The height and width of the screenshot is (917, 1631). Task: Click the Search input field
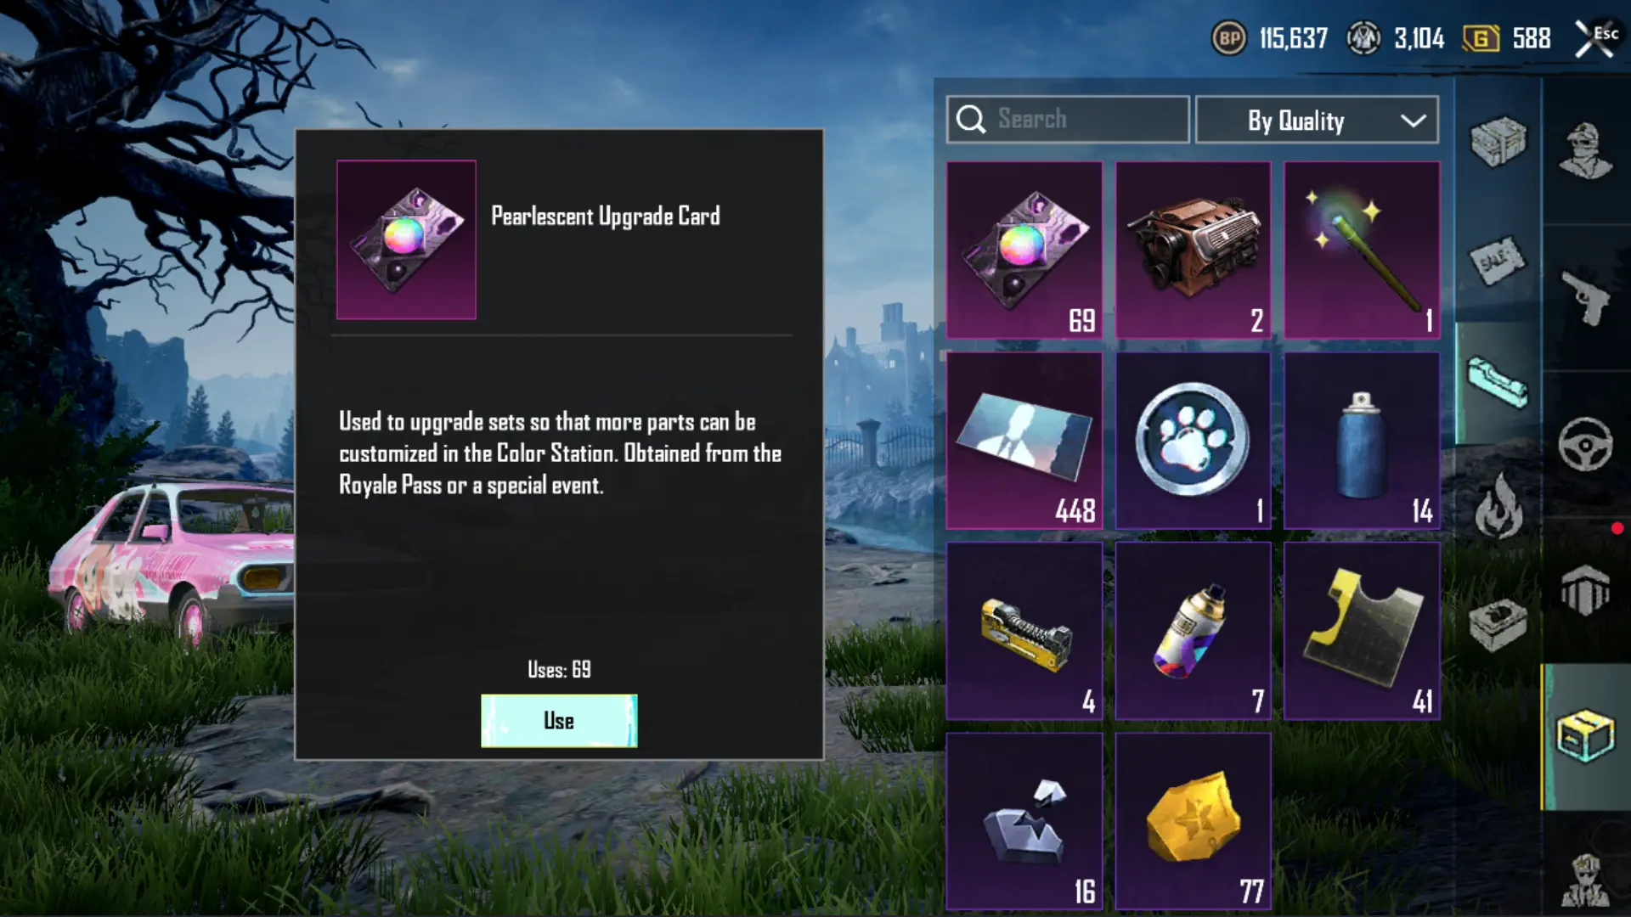1068,120
